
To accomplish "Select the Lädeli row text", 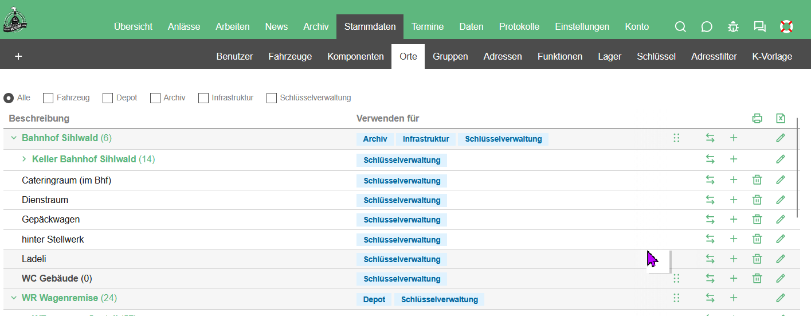I will pos(34,259).
